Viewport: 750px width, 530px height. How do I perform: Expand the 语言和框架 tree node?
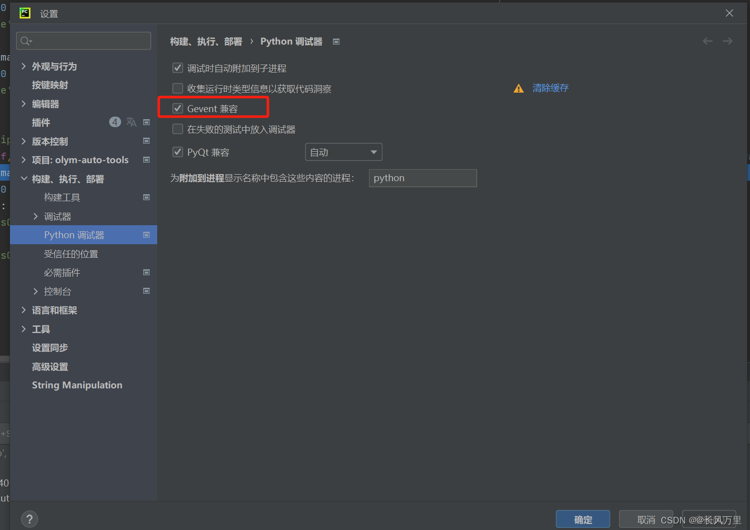click(24, 310)
